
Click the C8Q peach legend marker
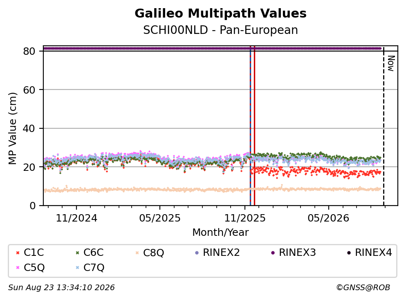137,253
